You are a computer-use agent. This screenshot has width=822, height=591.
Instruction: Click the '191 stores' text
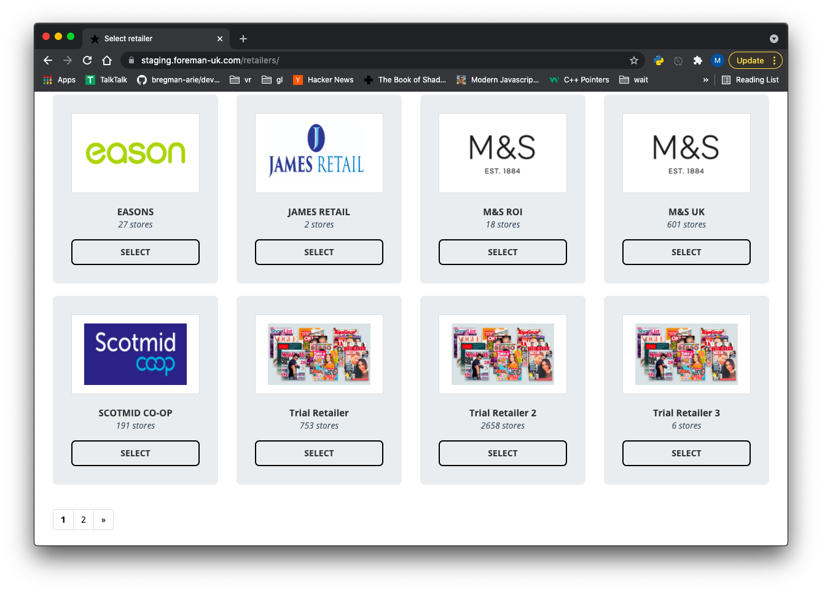[x=135, y=426]
